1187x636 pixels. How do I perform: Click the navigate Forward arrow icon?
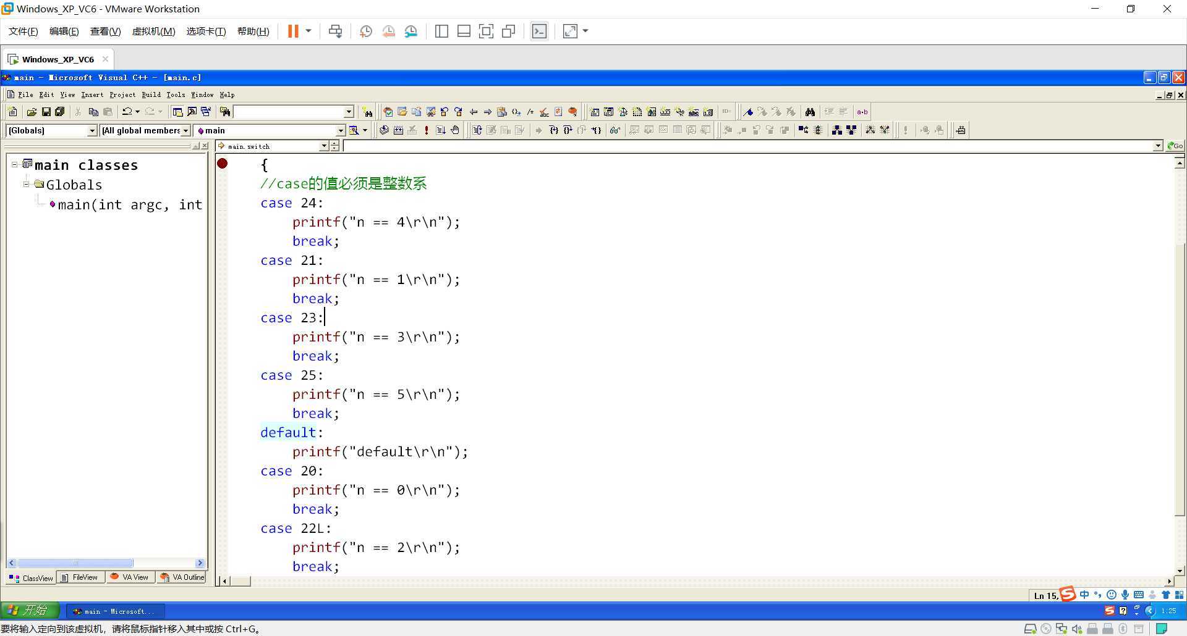(488, 112)
